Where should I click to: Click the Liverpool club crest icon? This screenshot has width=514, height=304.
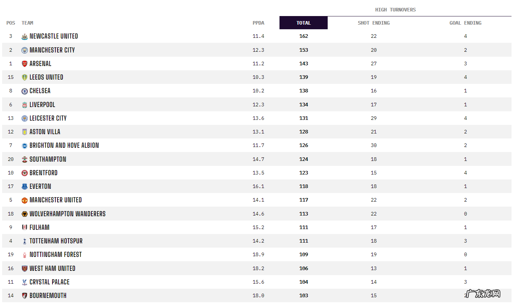[25, 105]
